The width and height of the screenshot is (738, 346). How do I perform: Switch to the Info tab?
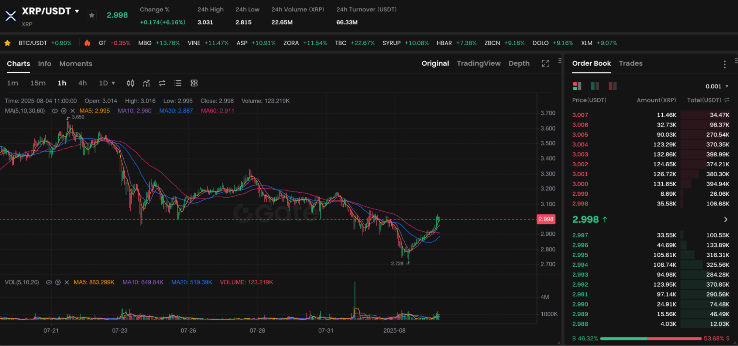(x=45, y=64)
